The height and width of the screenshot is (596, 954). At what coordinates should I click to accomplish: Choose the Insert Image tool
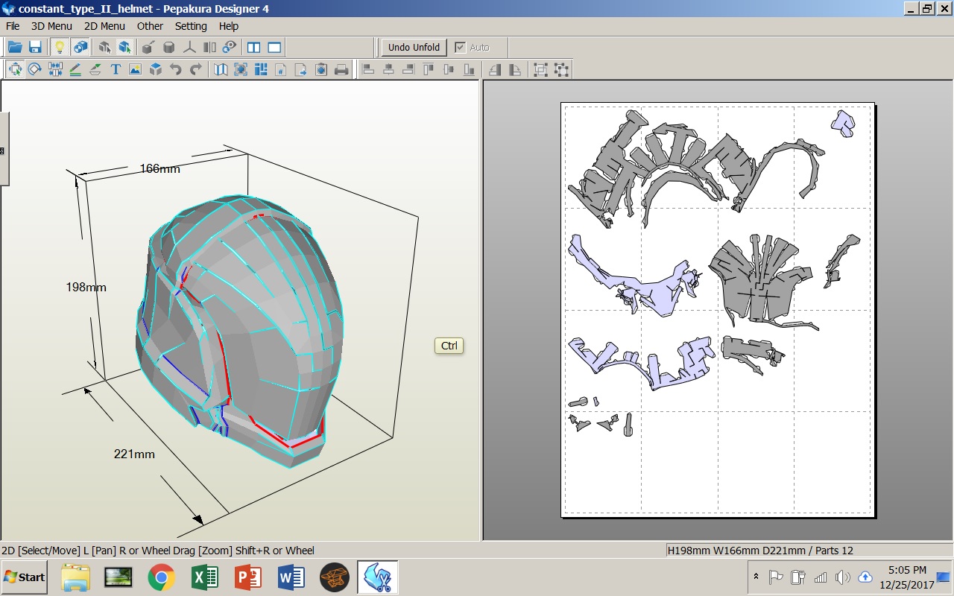coord(136,69)
